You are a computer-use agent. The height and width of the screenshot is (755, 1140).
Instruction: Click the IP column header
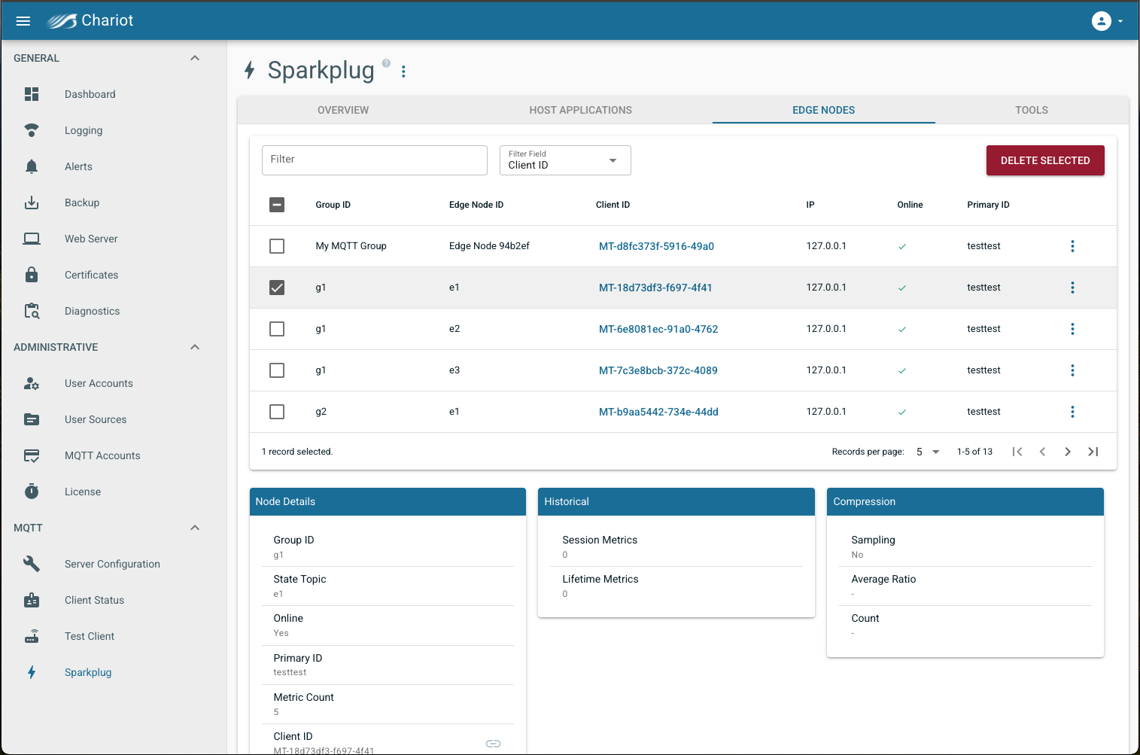pyautogui.click(x=810, y=205)
